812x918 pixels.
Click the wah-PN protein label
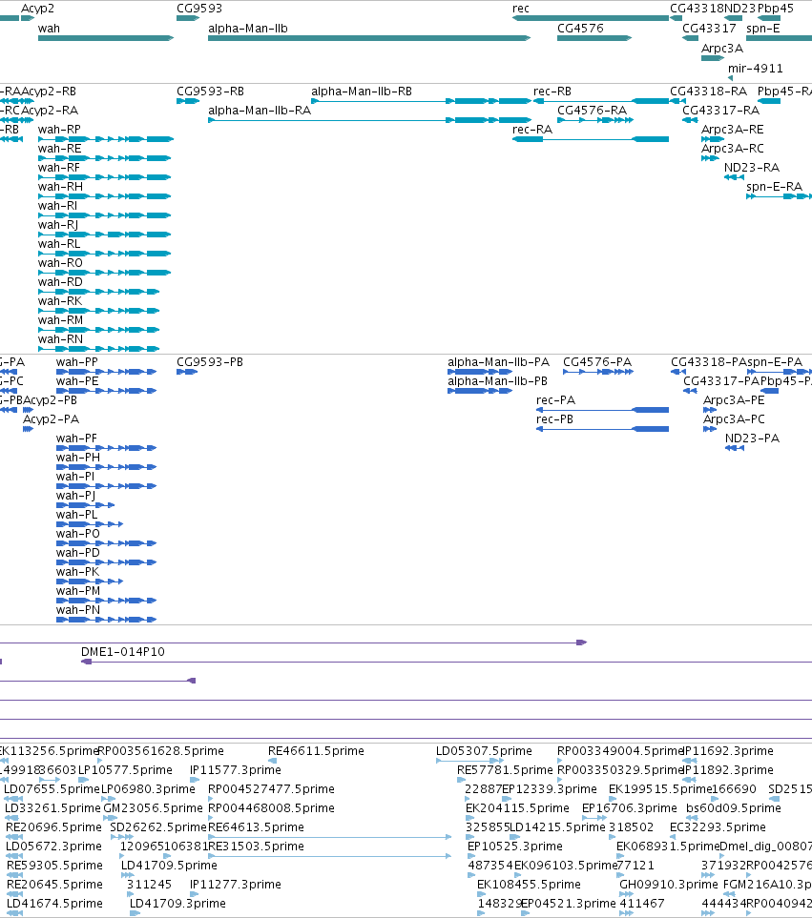click(x=78, y=609)
